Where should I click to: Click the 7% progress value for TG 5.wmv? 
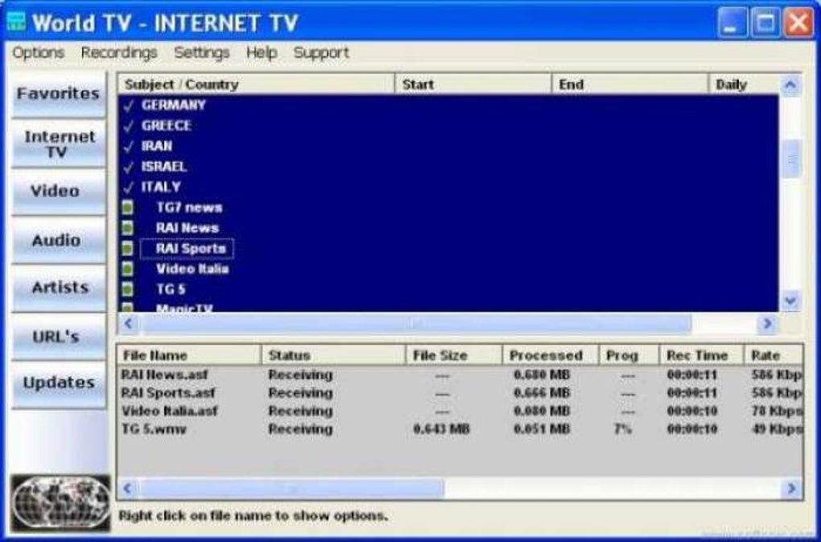(622, 429)
